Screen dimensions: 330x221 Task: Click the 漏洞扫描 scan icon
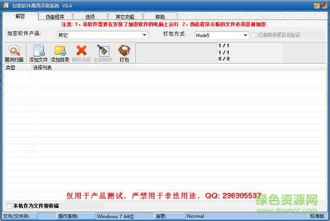13,51
